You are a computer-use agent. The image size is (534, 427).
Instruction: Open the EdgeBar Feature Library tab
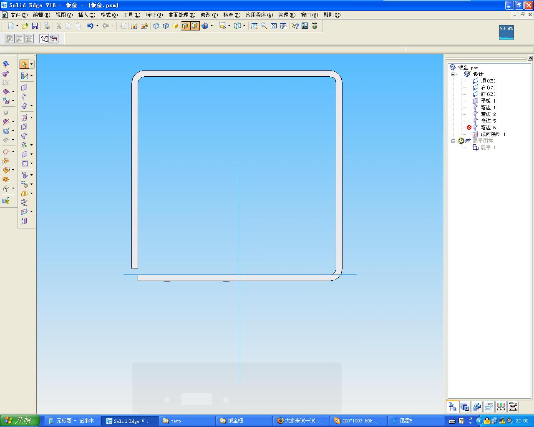465,407
